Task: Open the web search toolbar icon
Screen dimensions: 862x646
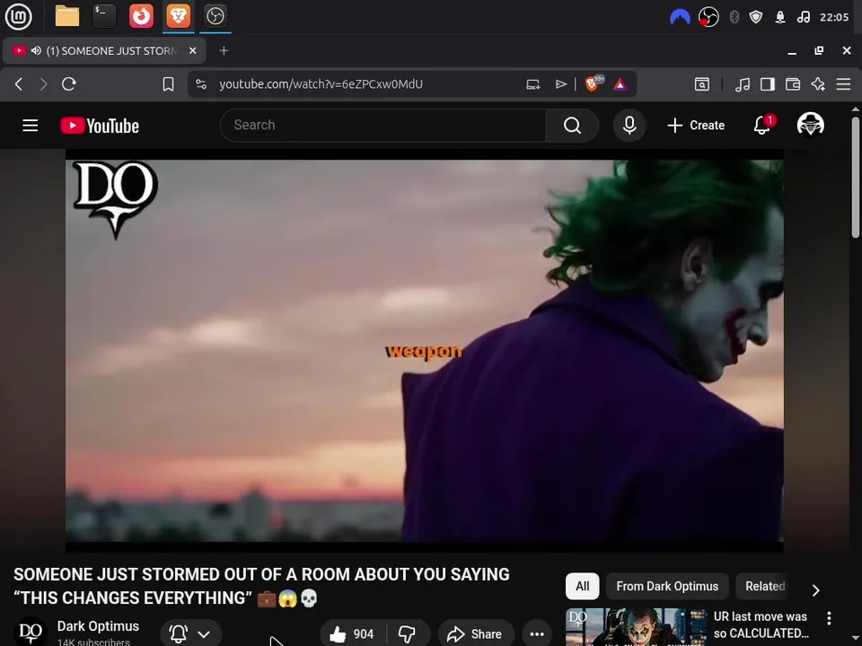Action: pyautogui.click(x=702, y=84)
